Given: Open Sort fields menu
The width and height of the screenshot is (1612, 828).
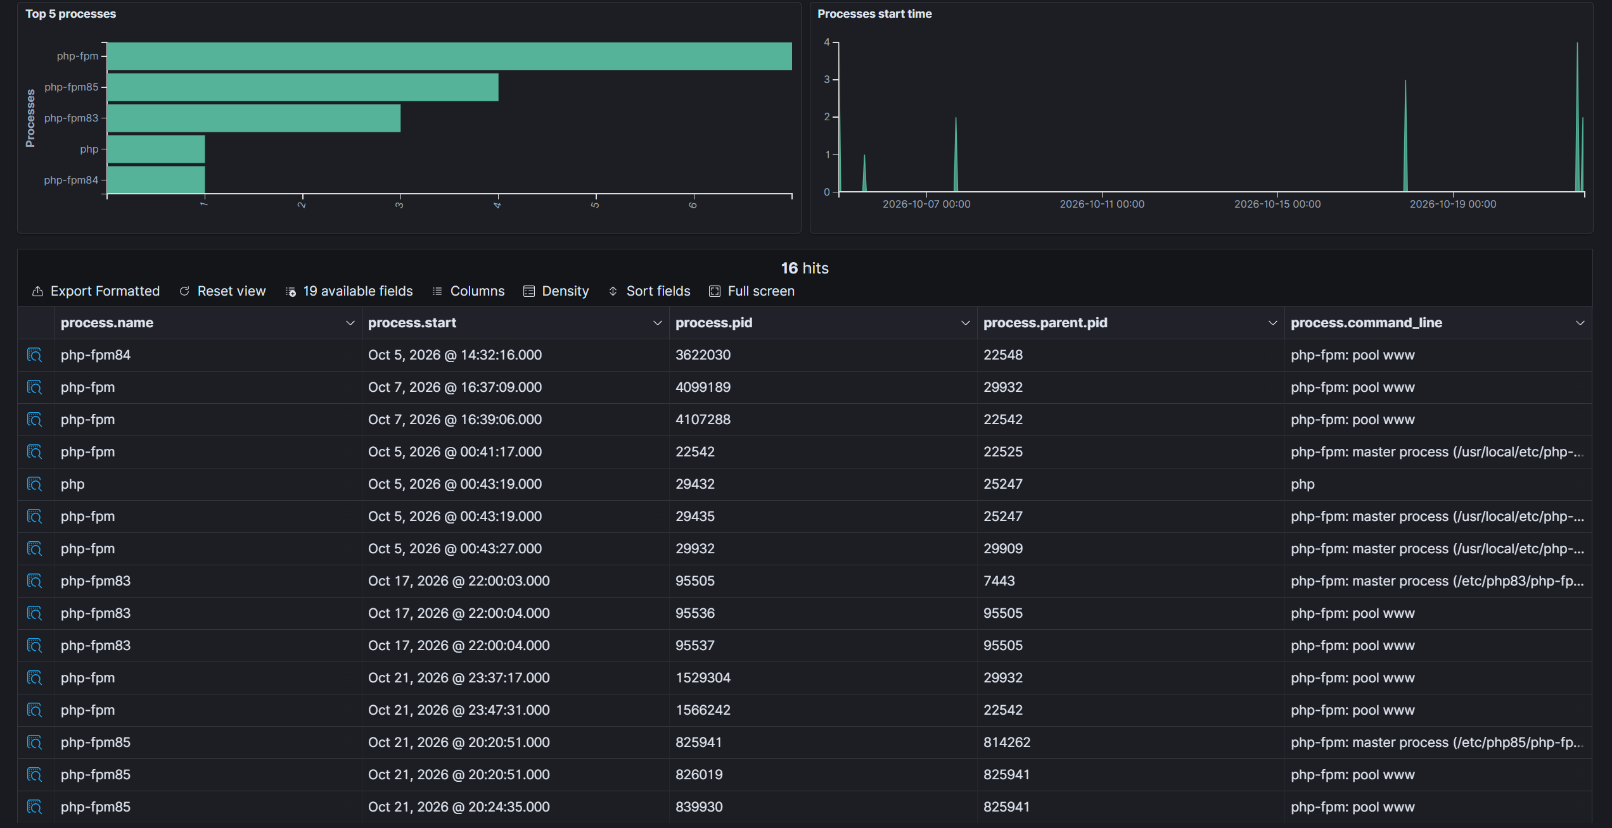Looking at the screenshot, I should (649, 291).
